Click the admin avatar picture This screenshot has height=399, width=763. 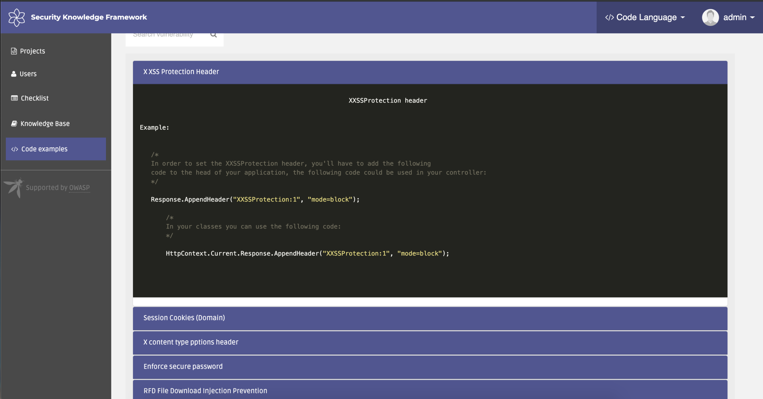[710, 17]
